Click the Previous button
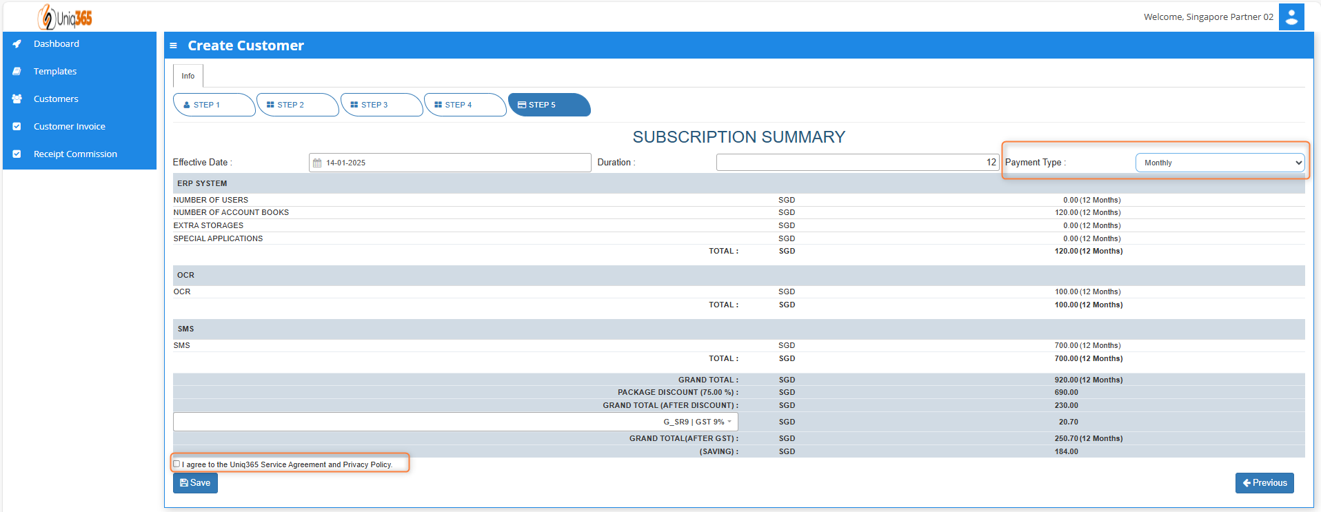The width and height of the screenshot is (1321, 512). click(1264, 483)
